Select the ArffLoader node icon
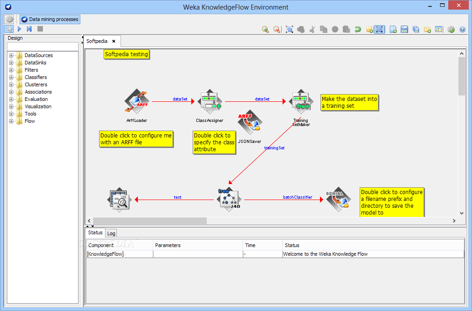 [x=136, y=101]
